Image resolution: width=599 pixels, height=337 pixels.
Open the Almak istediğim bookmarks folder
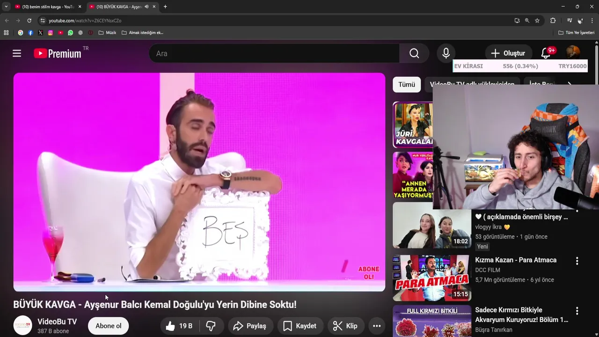[x=142, y=33]
